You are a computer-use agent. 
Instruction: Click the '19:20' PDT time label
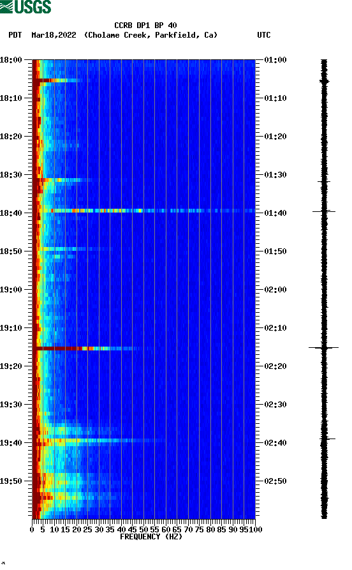[x=11, y=366]
